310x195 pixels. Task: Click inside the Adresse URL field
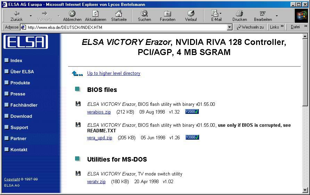coord(127,28)
